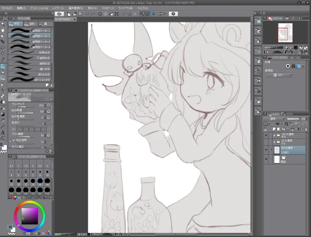Viewport: 311px width, 237px height.
Task: Click the Navigator rotate left icon
Action: tap(286, 52)
